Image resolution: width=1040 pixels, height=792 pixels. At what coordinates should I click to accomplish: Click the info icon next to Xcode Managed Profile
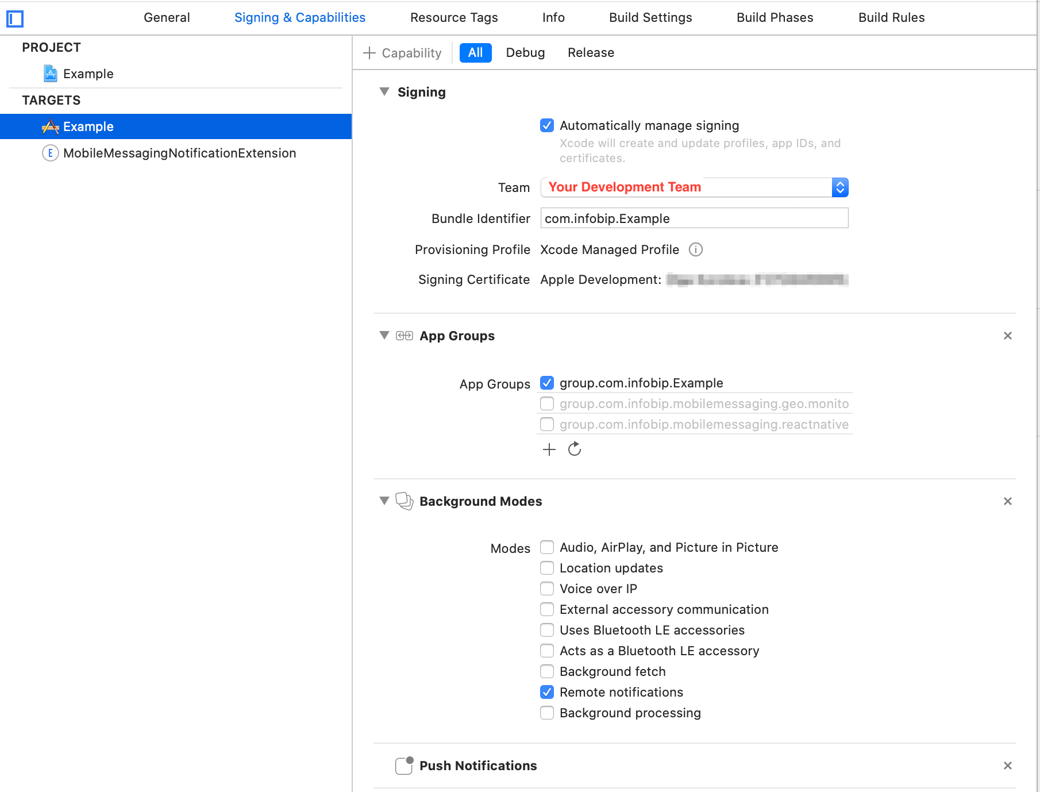tap(696, 249)
